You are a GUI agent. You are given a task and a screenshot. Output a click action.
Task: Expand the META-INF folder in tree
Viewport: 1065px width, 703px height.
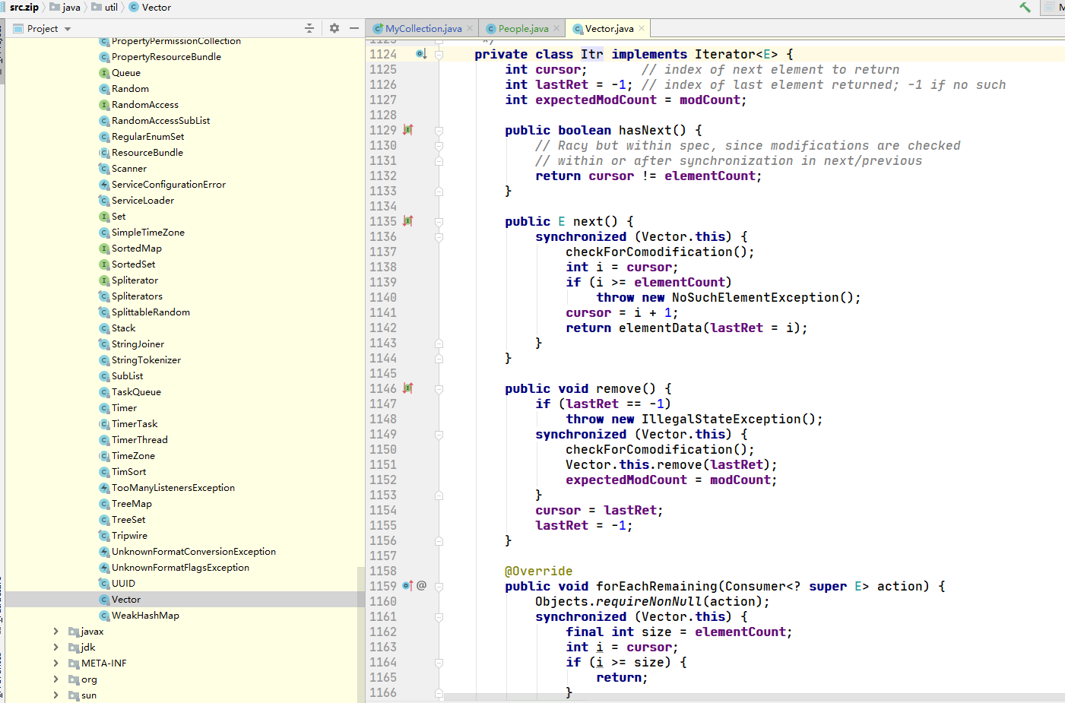[55, 663]
